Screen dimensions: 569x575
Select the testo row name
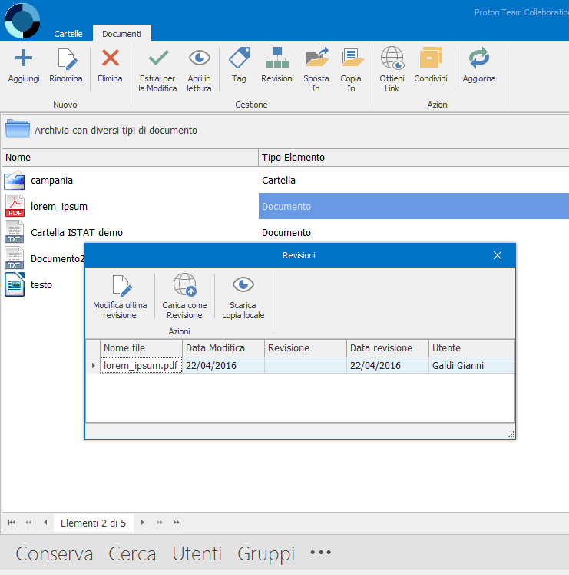pyautogui.click(x=41, y=285)
